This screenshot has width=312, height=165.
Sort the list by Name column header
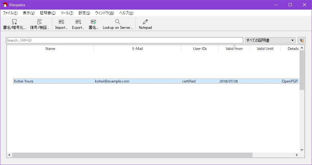[x=50, y=49]
